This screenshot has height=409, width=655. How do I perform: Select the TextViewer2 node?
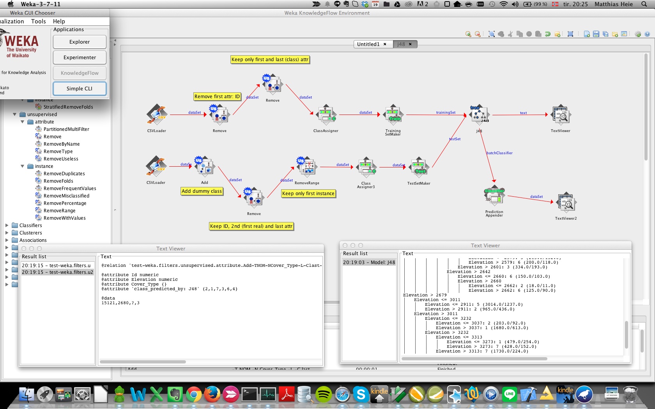[x=566, y=202]
